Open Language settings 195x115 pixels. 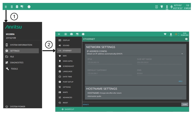point(69,71)
